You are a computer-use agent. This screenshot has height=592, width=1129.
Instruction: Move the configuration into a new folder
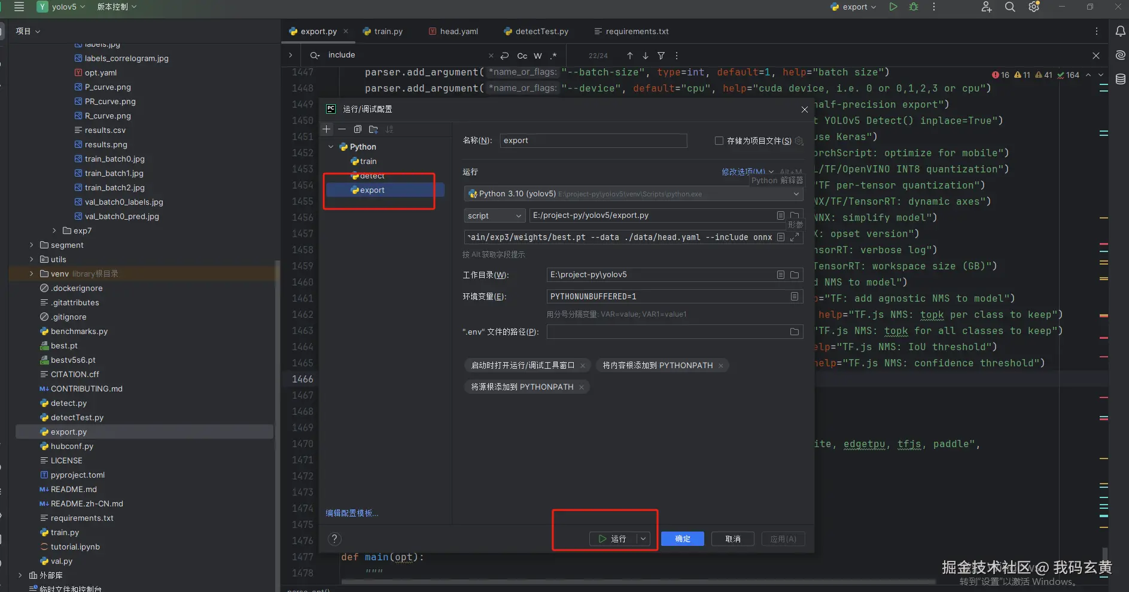pos(373,129)
